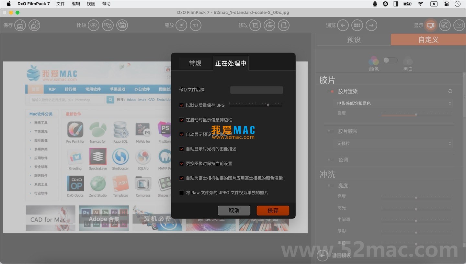Click the Apple logo in menu bar
The height and width of the screenshot is (264, 466).
tap(9, 4)
